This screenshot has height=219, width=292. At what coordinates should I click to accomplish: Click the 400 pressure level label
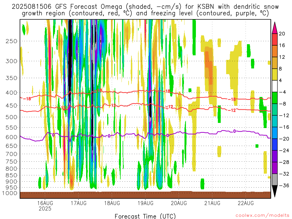pos(11,93)
